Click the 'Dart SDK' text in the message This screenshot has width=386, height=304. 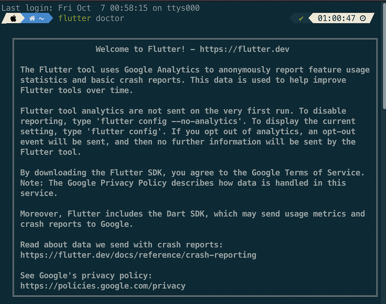click(185, 214)
